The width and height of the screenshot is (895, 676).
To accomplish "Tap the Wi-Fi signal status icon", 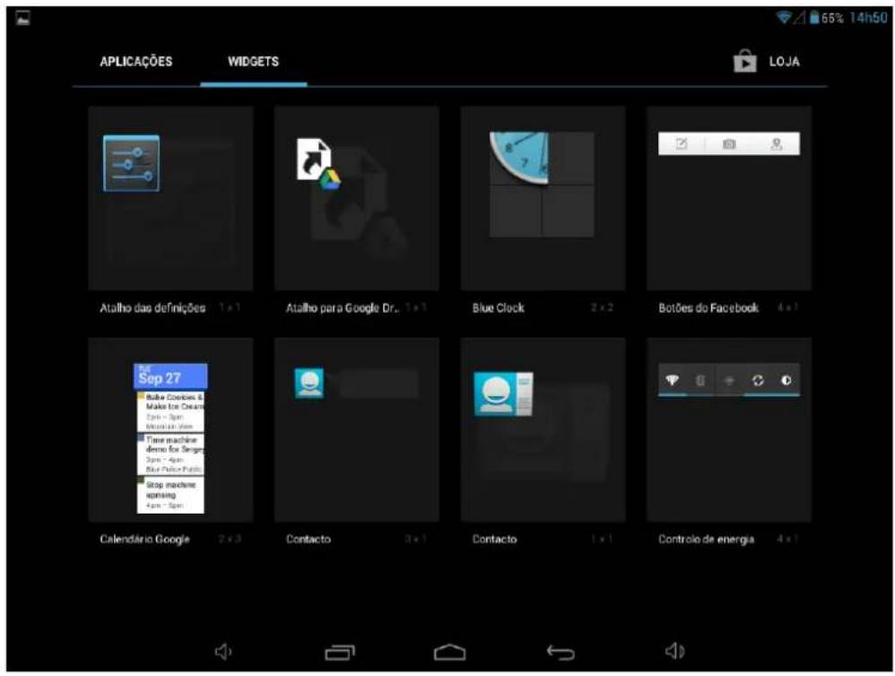I will tap(785, 18).
